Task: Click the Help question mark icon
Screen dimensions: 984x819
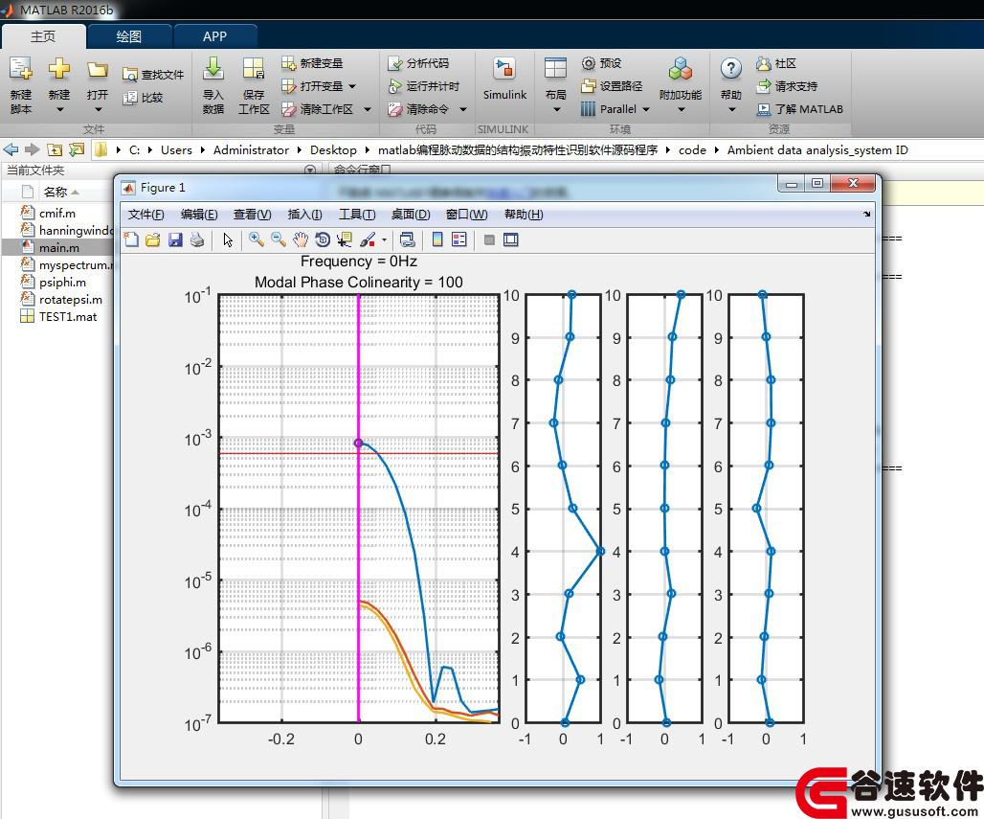Action: point(731,68)
